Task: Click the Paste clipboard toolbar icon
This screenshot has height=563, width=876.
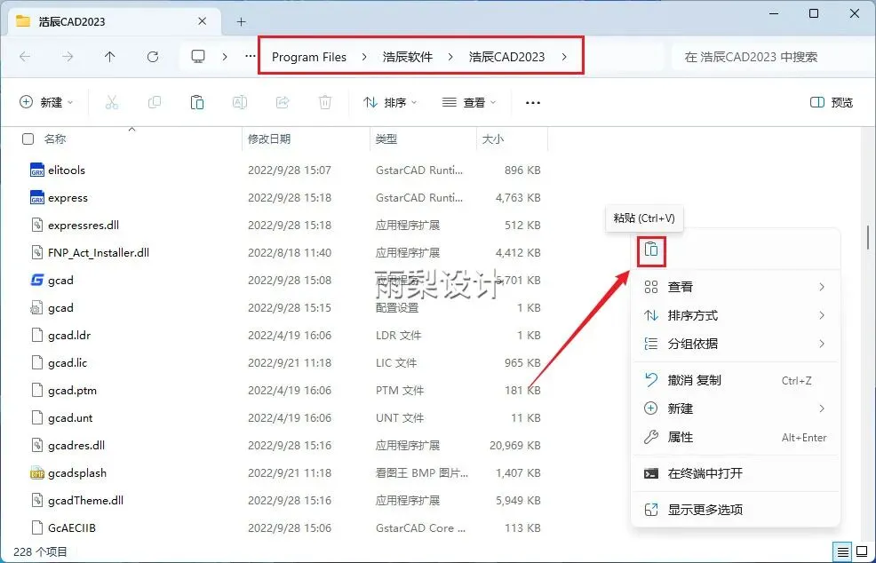Action: (x=196, y=102)
